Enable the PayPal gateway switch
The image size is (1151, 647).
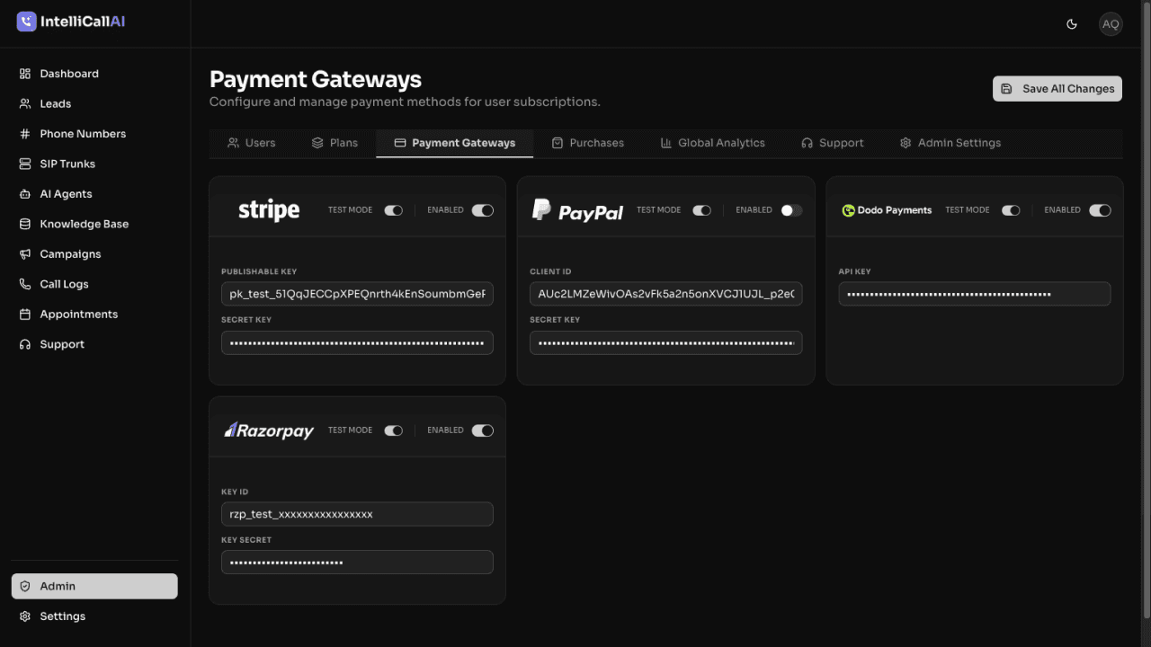coord(791,210)
